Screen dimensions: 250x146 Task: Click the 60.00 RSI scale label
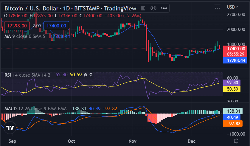[232, 78]
